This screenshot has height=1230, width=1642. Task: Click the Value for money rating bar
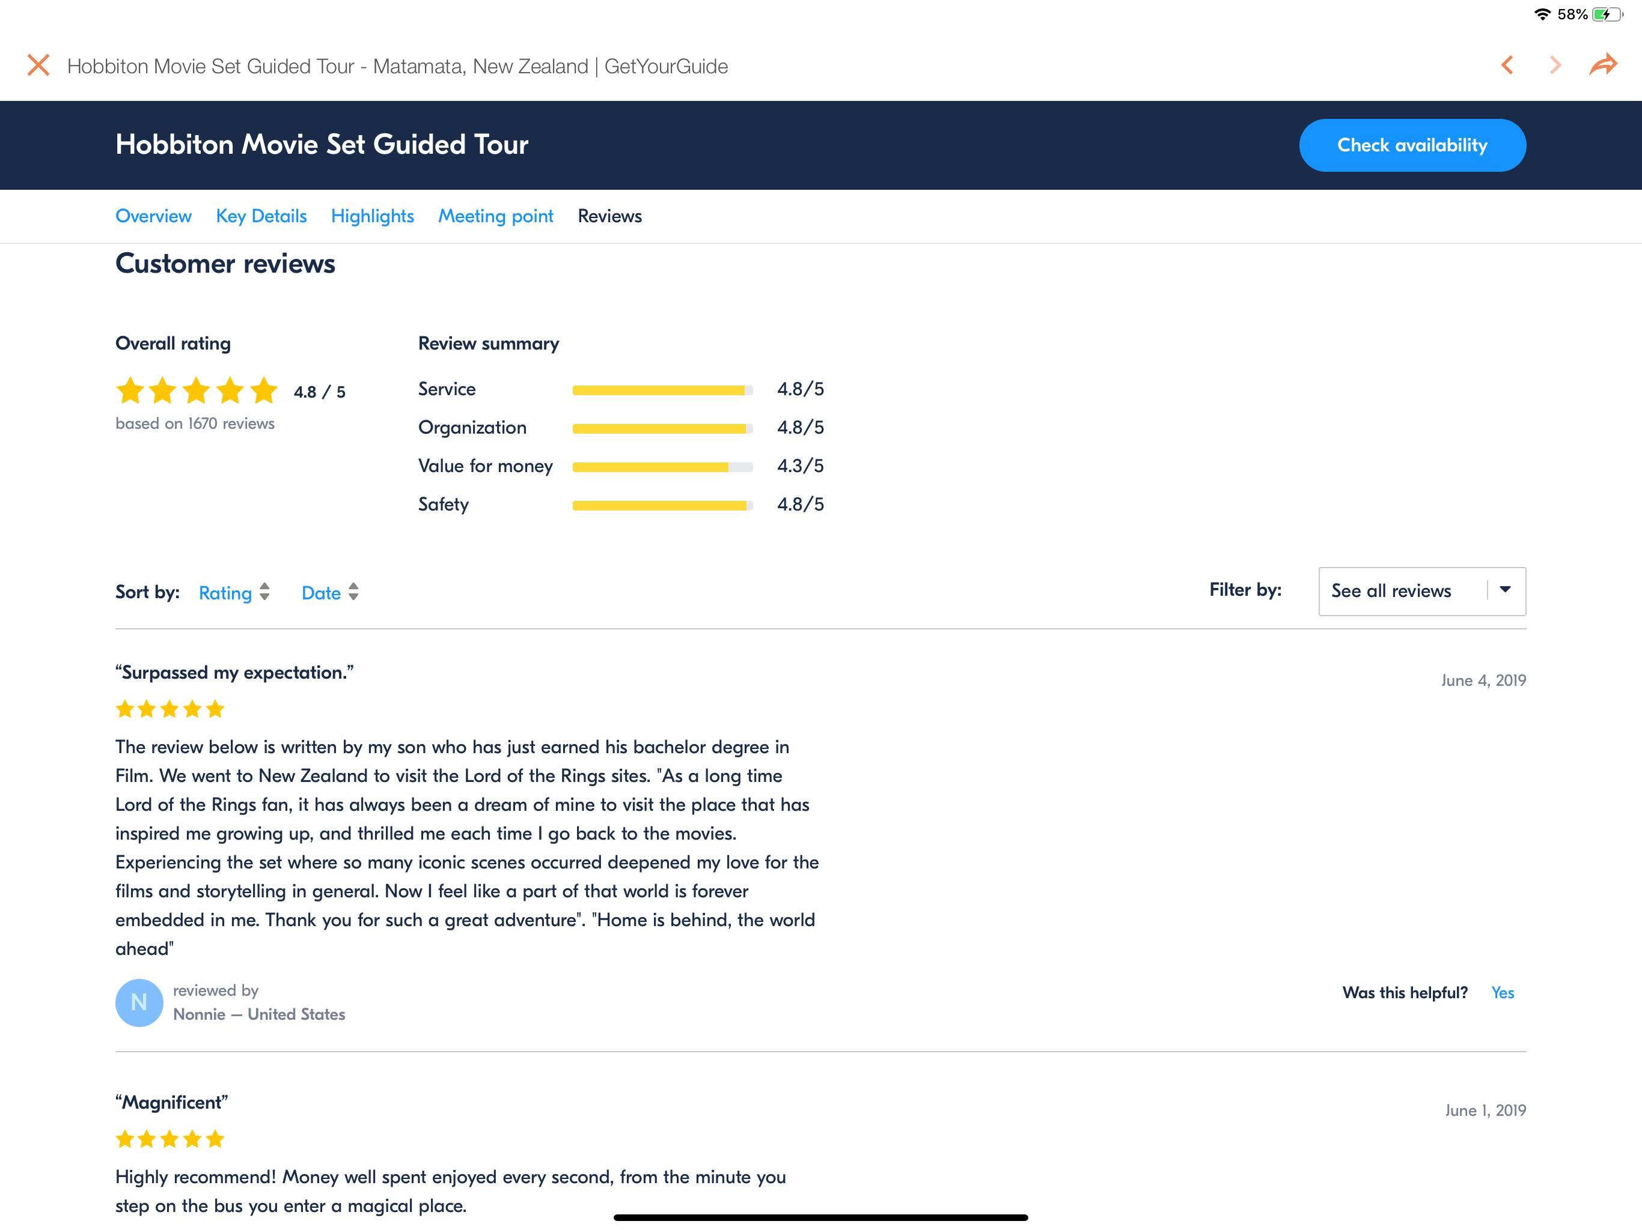[x=662, y=467]
